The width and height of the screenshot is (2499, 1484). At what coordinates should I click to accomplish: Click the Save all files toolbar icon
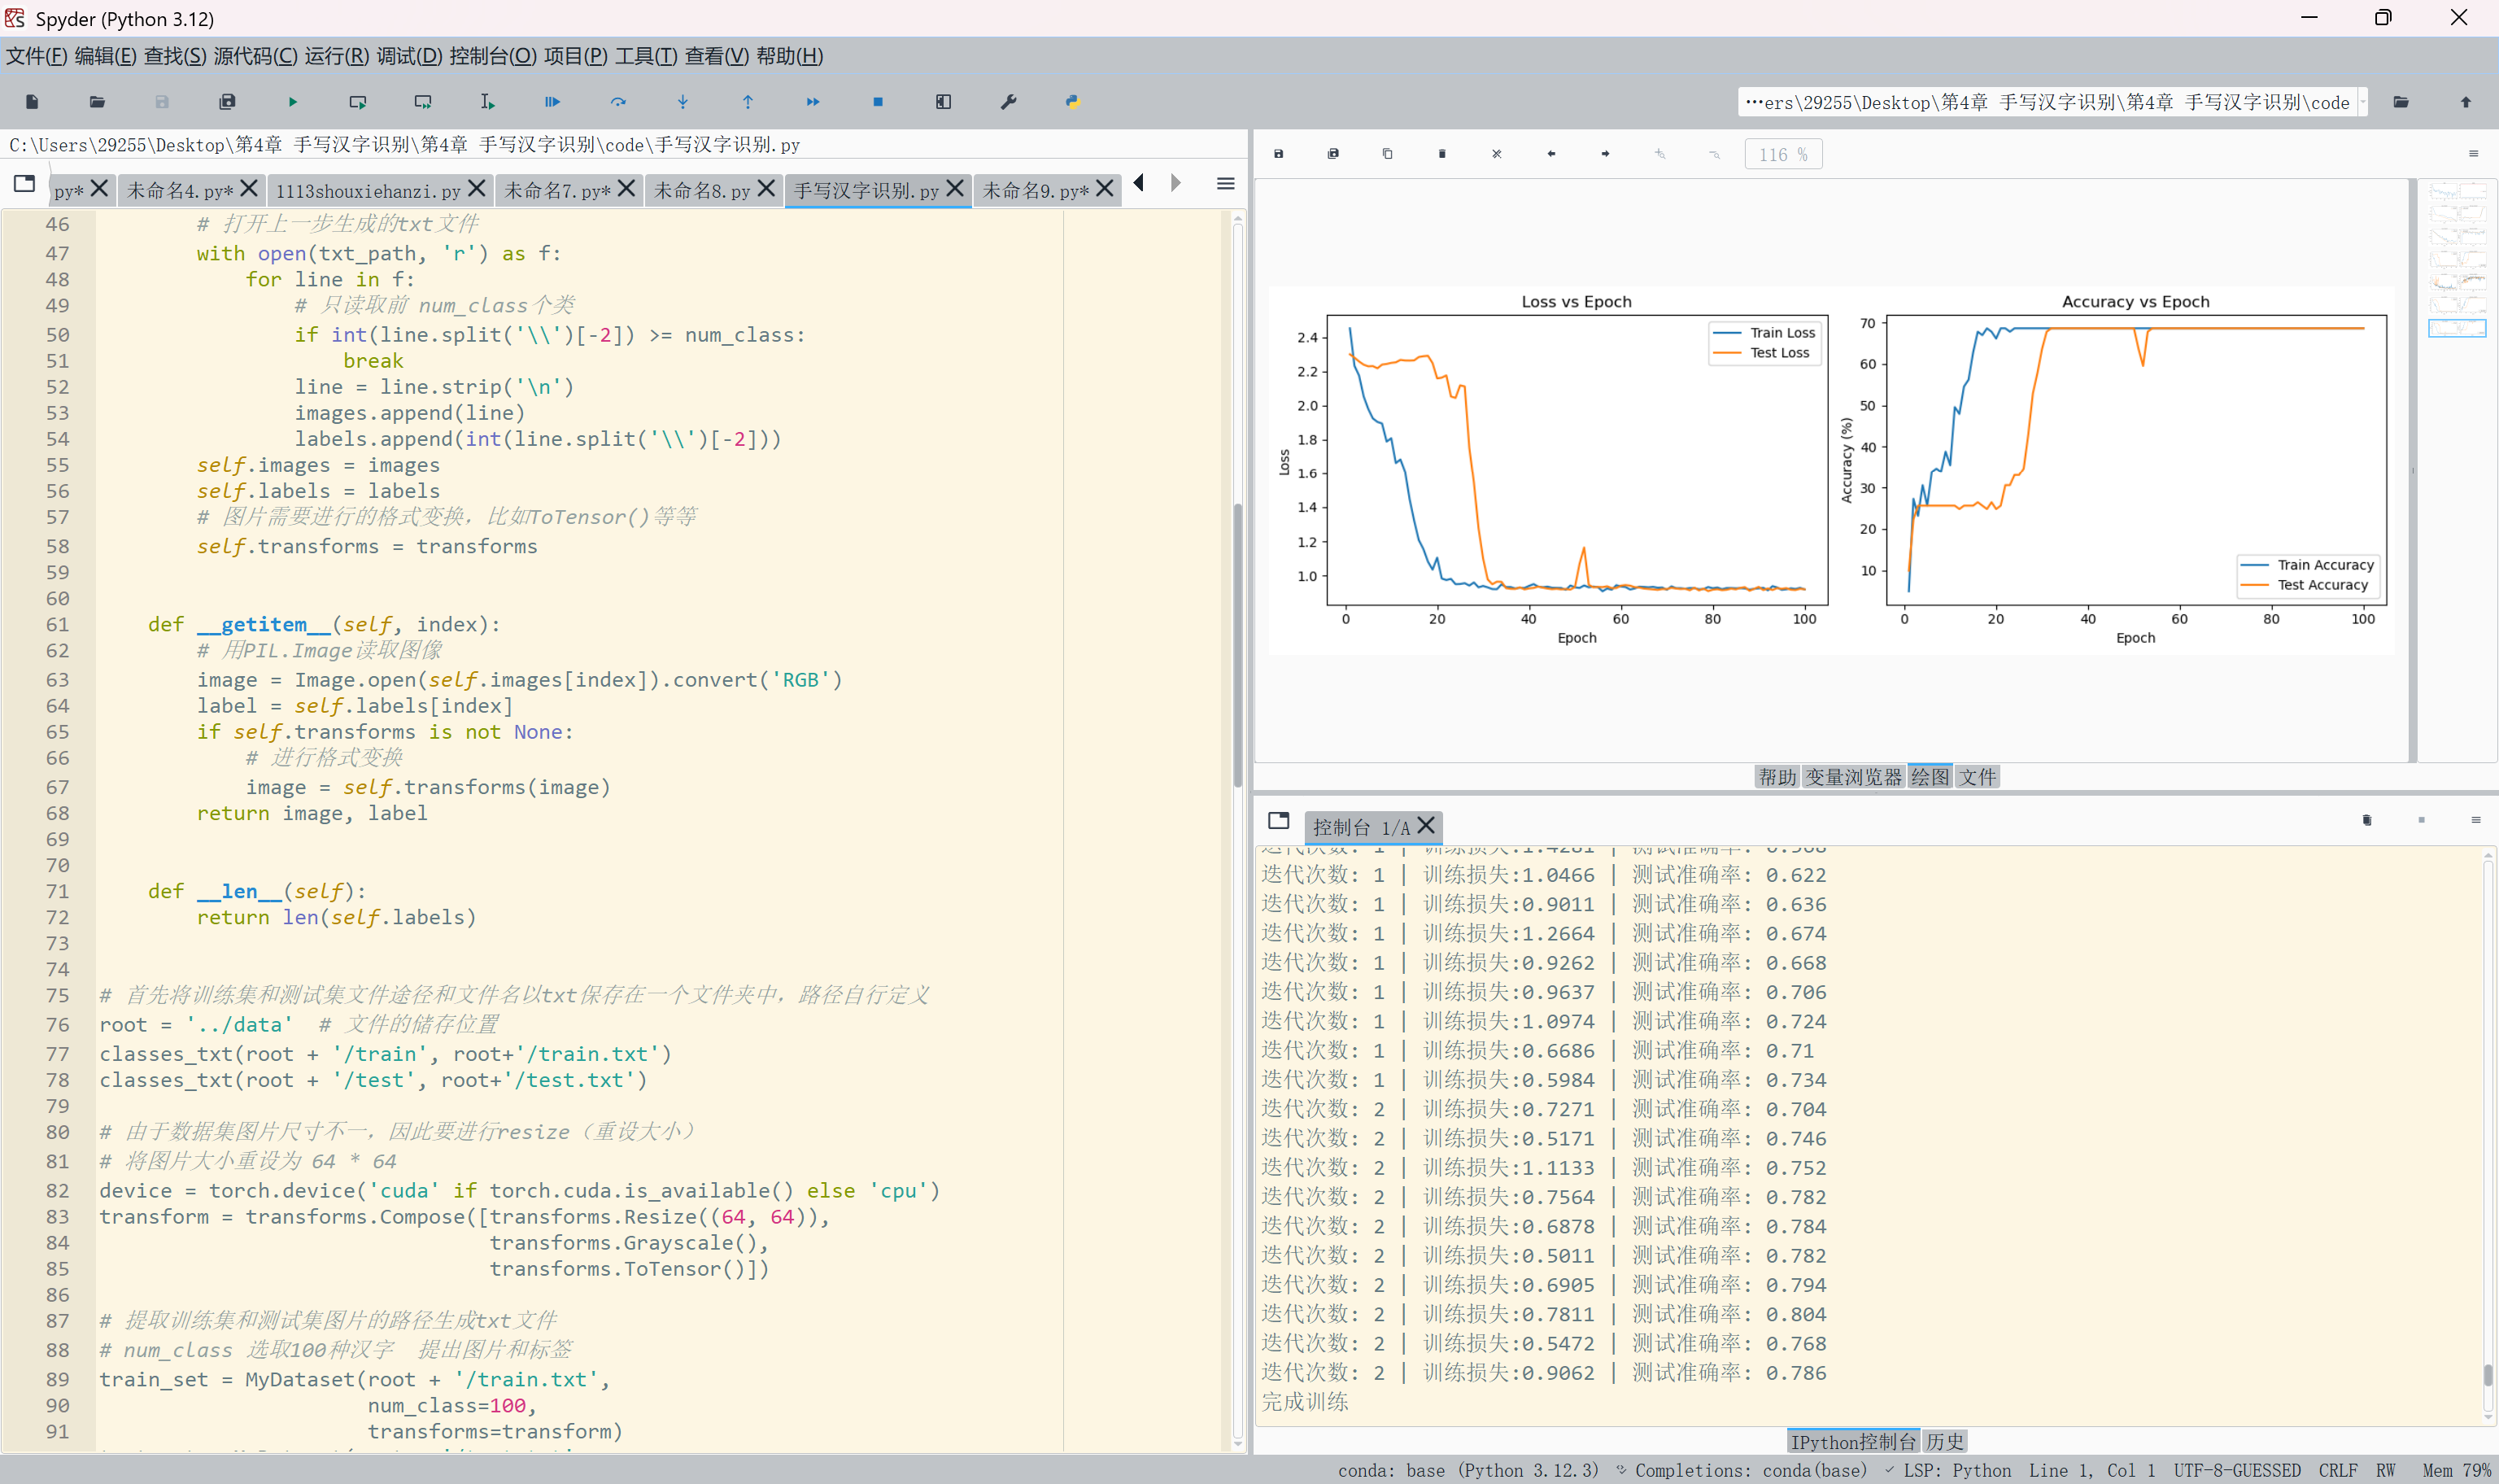228,102
